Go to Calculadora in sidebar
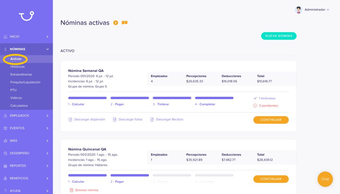The image size is (340, 194). click(19, 106)
